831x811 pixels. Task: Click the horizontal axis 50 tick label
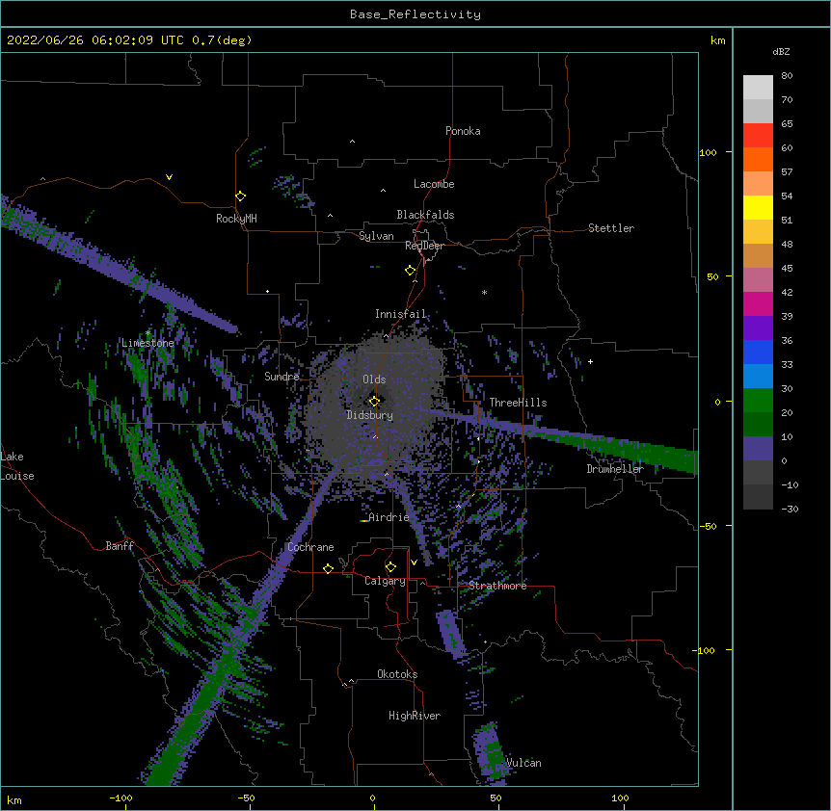pos(496,798)
